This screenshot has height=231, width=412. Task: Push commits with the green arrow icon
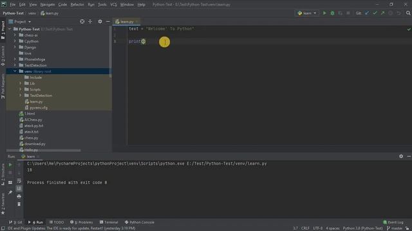pyautogui.click(x=383, y=13)
